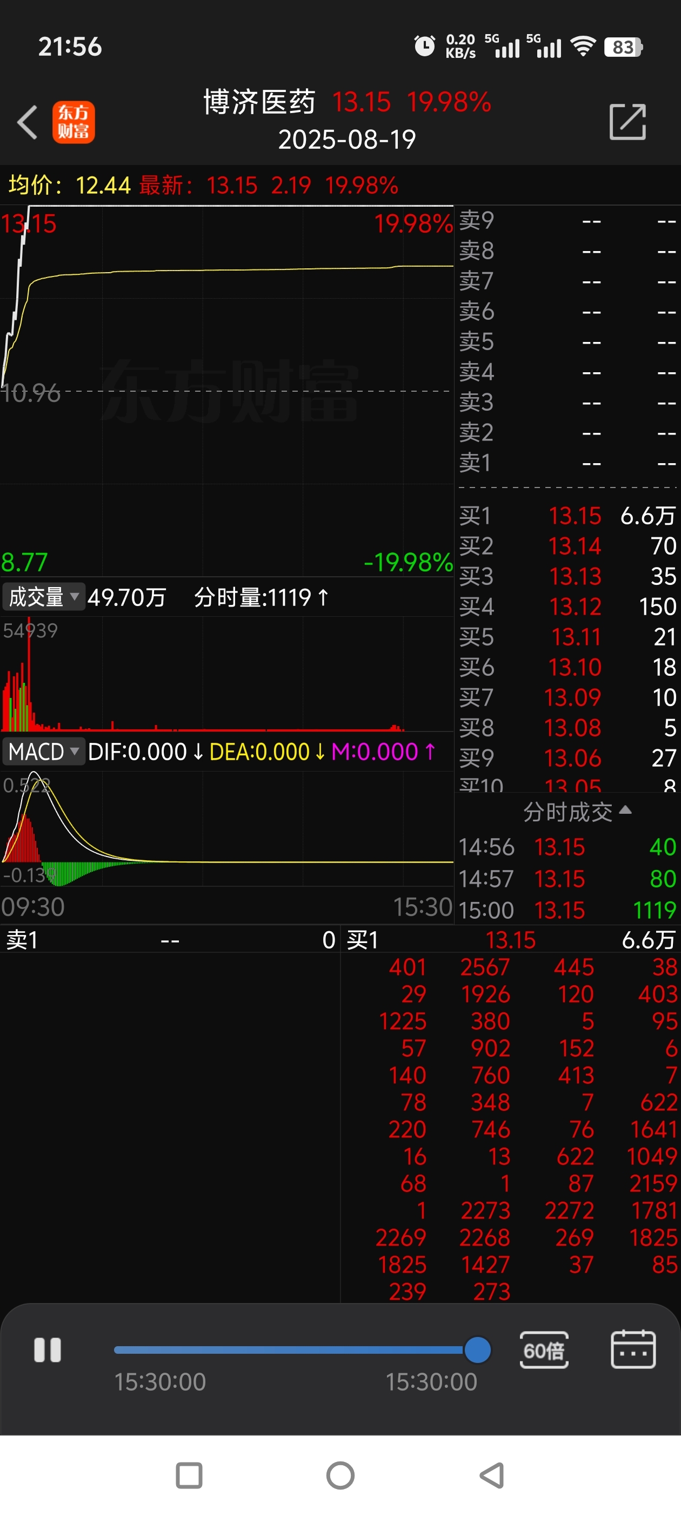Select the 买2 row at 13.14

(567, 546)
